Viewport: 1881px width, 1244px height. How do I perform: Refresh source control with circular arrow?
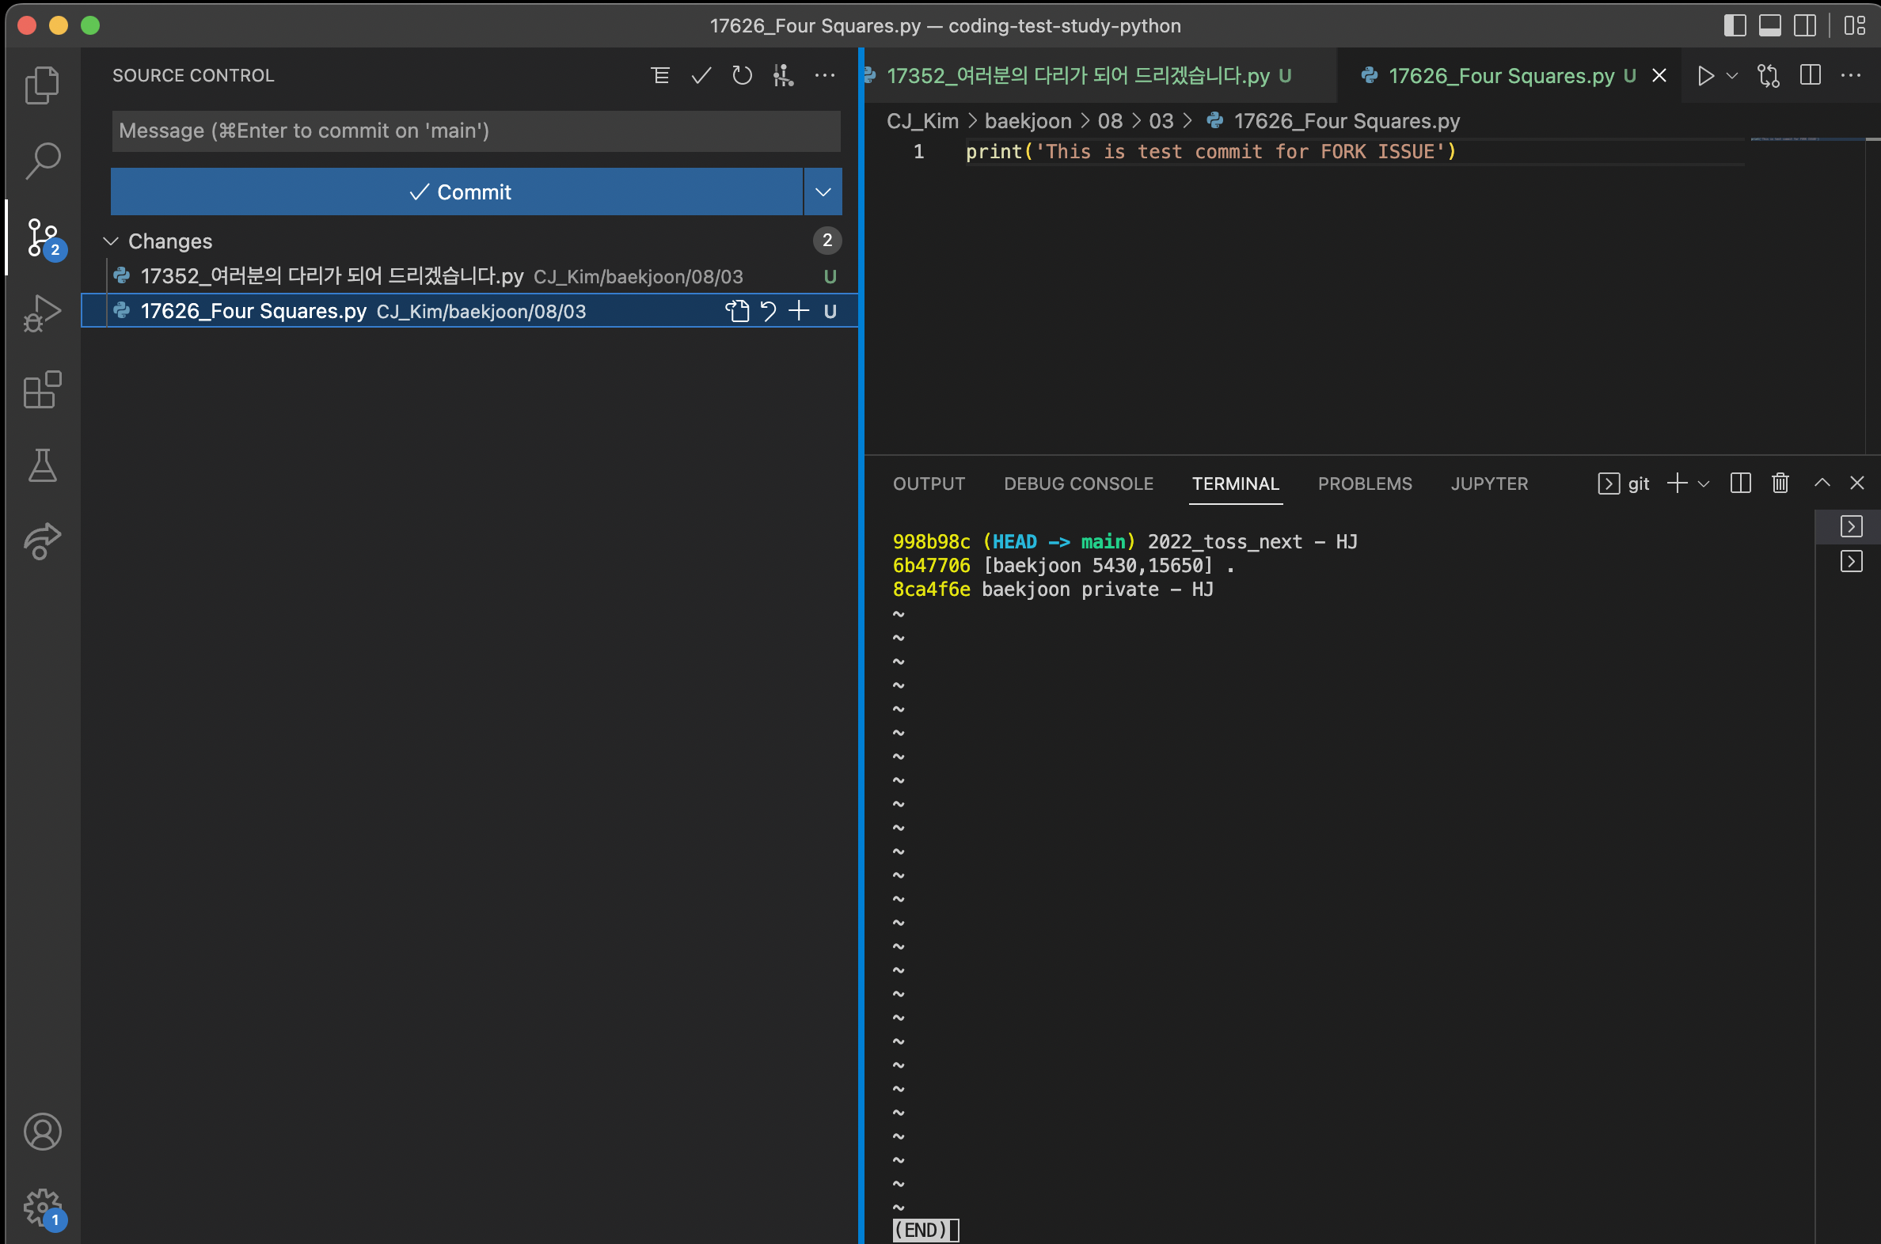tap(741, 75)
